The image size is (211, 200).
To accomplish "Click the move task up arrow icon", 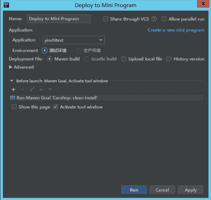I will pyautogui.click(x=41, y=89).
